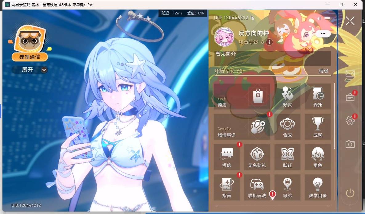Open the 好友 friends menu
The height and width of the screenshot is (214, 365).
pyautogui.click(x=287, y=96)
